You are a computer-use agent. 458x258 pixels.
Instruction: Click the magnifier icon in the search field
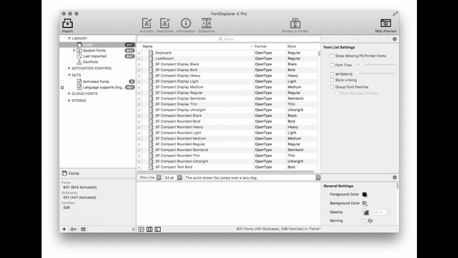[221, 39]
